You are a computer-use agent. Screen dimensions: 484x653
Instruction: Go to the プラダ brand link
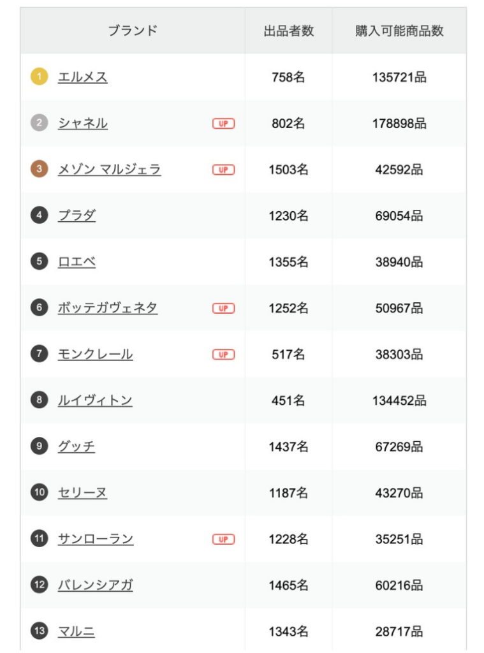[x=77, y=216]
